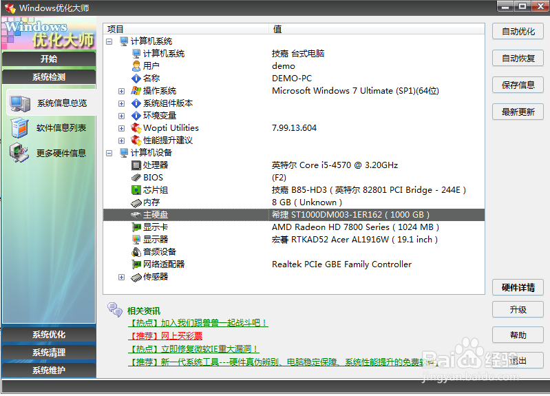The width and height of the screenshot is (550, 396).
Task: Select value AMD Radeon HD 7800 Series
Action: 355,227
